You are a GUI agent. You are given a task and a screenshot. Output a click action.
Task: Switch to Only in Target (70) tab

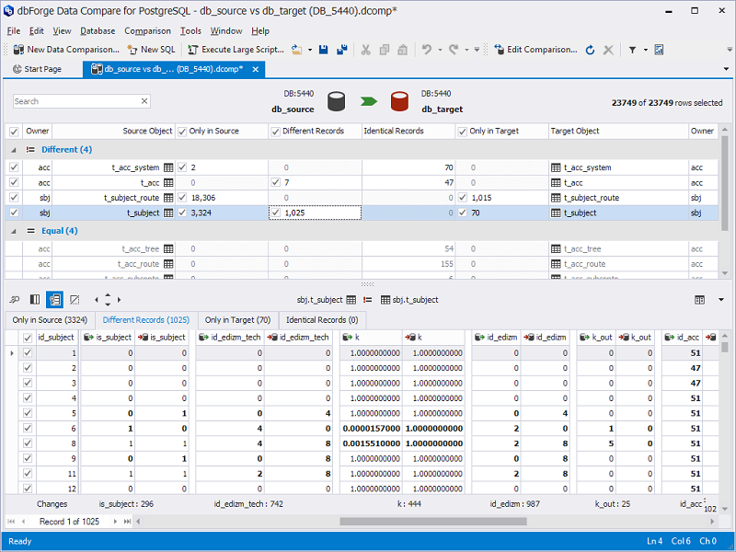(238, 320)
